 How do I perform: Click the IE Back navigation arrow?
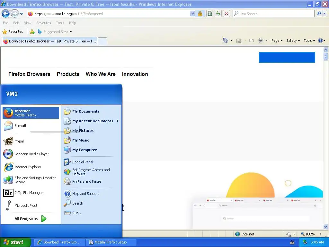[5, 14]
